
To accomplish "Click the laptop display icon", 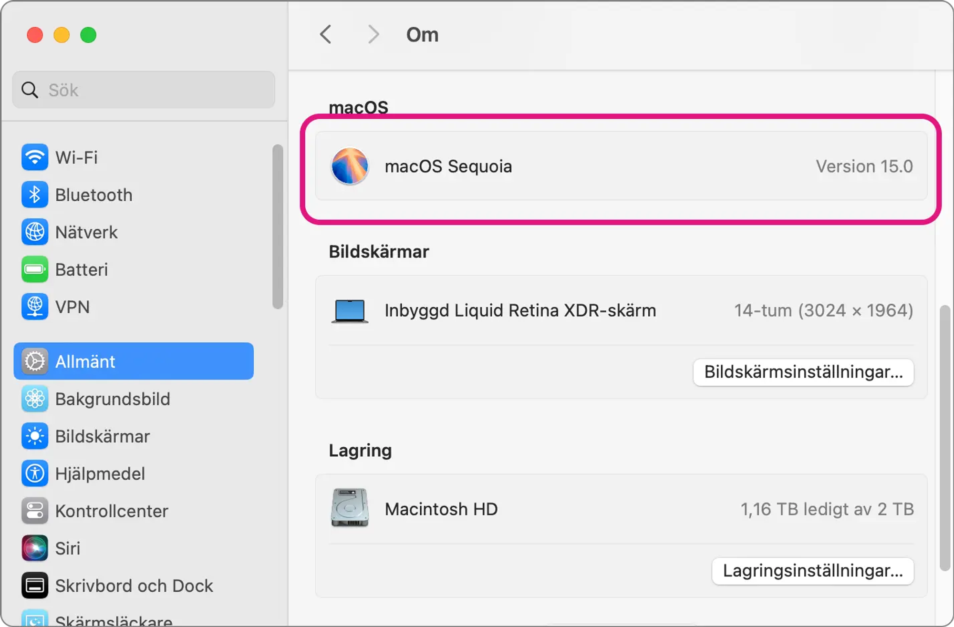I will point(350,311).
